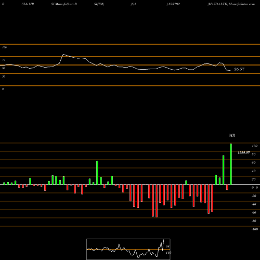Click the MAZDA LTD MunafaSutra.com header text
260x260 pixels.
coord(231,4)
